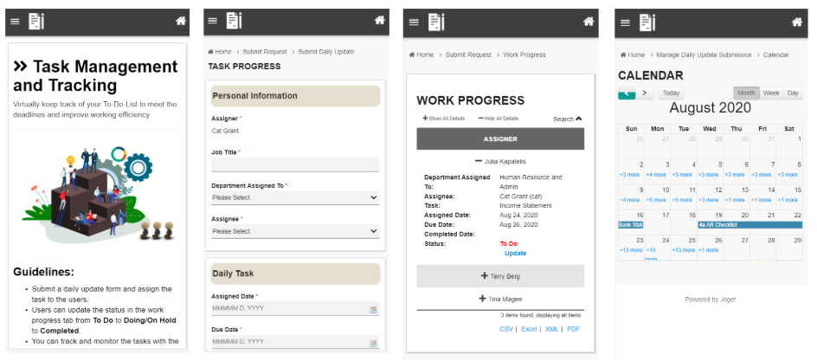Click the Job Title input field
The height and width of the screenshot is (361, 817).
point(295,164)
